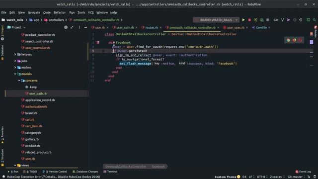This screenshot has height=179, width=318.
Task: Select authorization.rb in the project tree
Action: point(36,106)
